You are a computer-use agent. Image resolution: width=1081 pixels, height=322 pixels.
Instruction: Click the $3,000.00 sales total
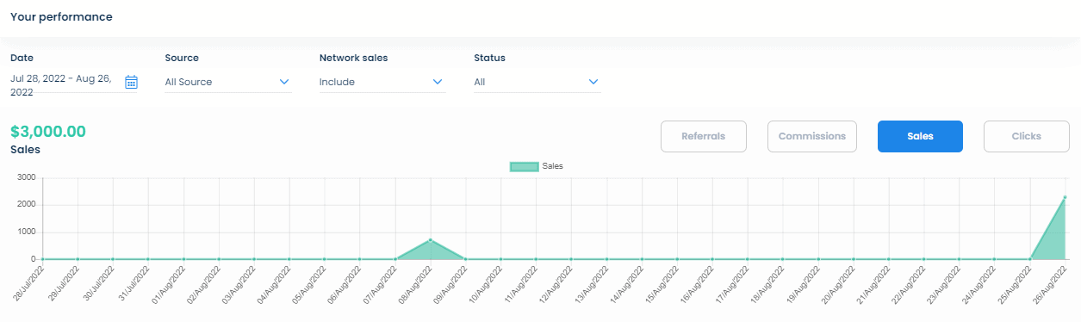pyautogui.click(x=48, y=132)
